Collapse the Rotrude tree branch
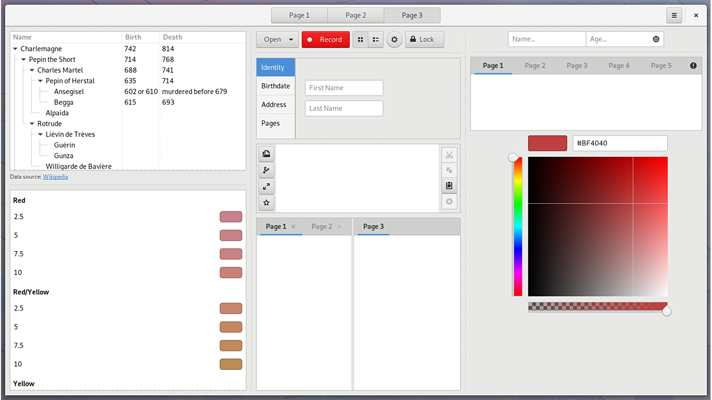712x400 pixels. pos(32,124)
